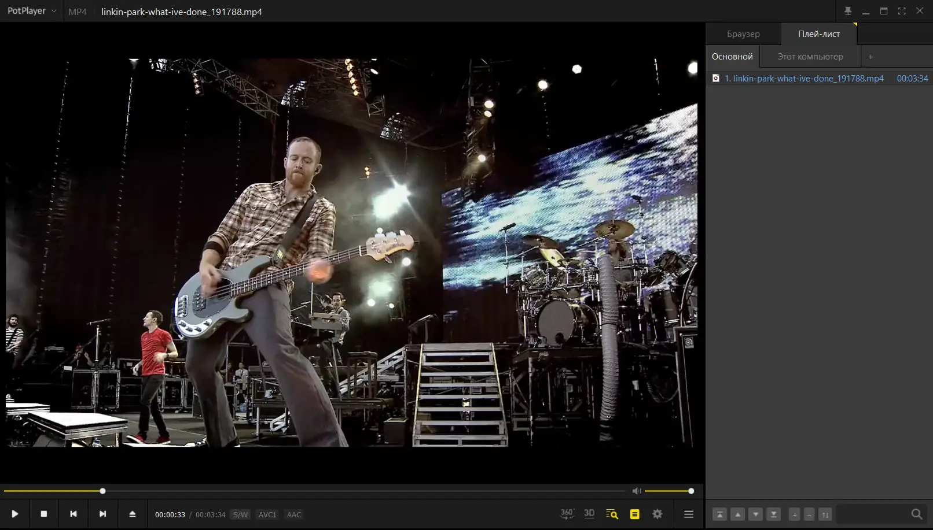The width and height of the screenshot is (933, 530).
Task: Click the AVC1 video codec label
Action: [x=267, y=514]
